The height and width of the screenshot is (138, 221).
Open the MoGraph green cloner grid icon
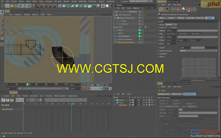[x=85, y=6]
